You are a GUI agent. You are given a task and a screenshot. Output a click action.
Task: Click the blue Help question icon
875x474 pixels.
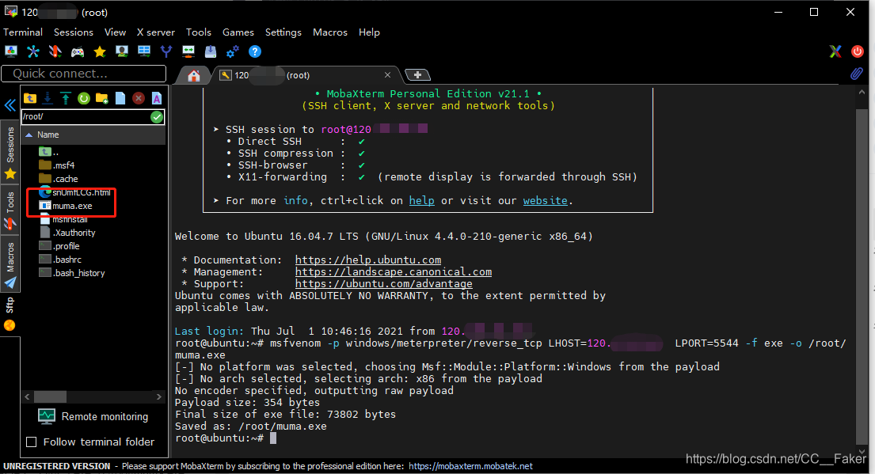pos(255,52)
